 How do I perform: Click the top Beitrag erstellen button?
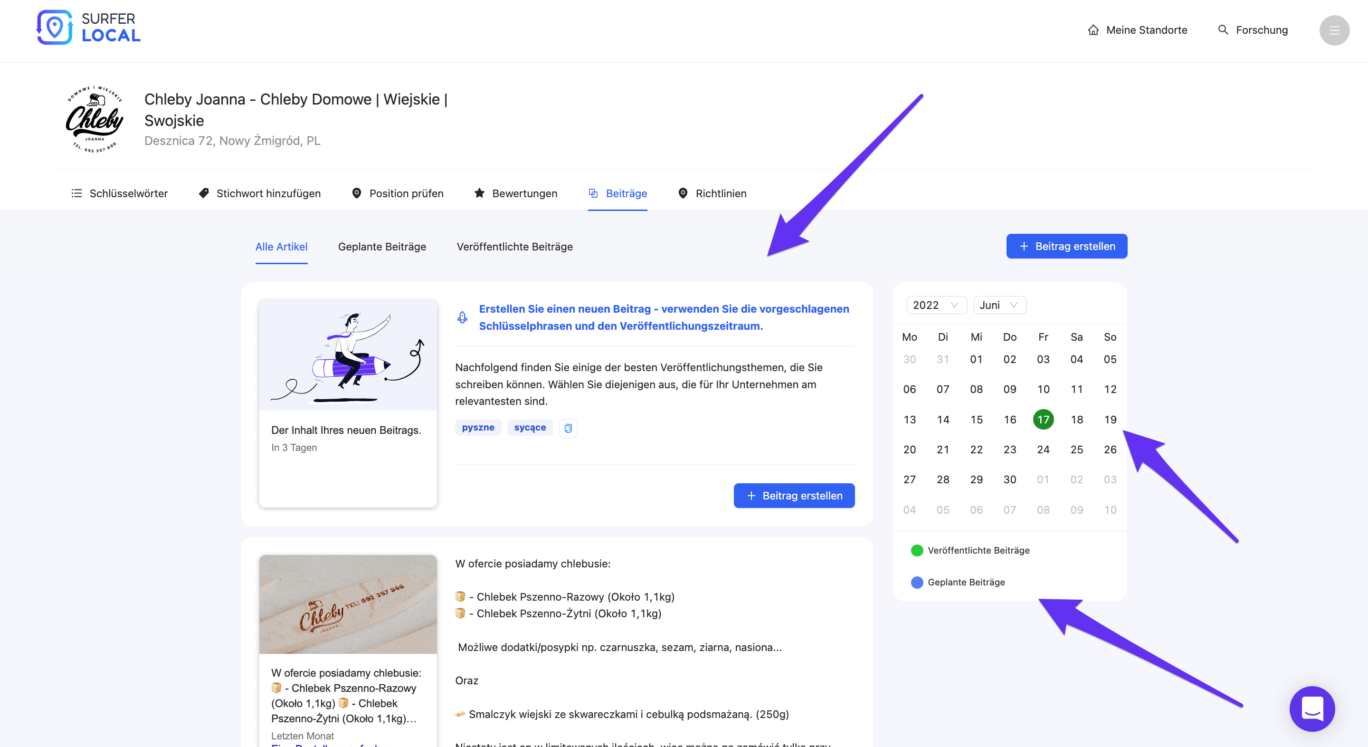coord(1066,246)
